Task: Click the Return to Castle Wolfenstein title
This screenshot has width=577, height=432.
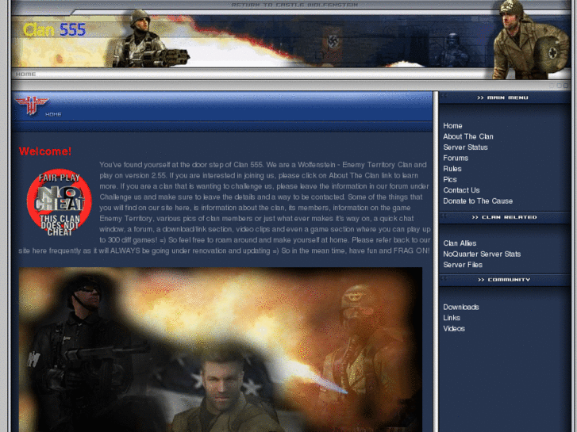Action: coord(294,5)
